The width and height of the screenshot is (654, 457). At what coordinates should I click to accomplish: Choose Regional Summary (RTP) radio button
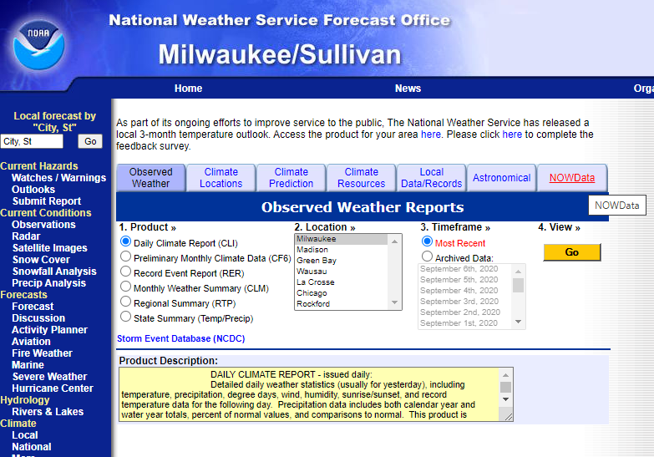125,302
